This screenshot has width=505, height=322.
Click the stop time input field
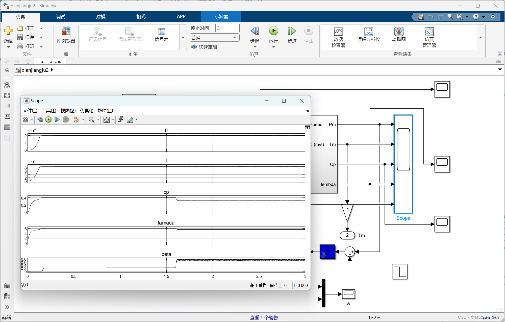coord(227,28)
